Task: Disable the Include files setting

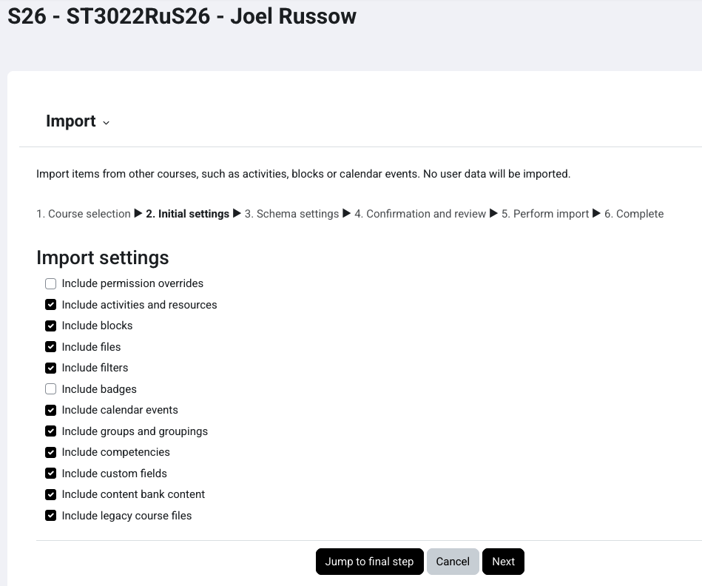Action: click(x=50, y=346)
